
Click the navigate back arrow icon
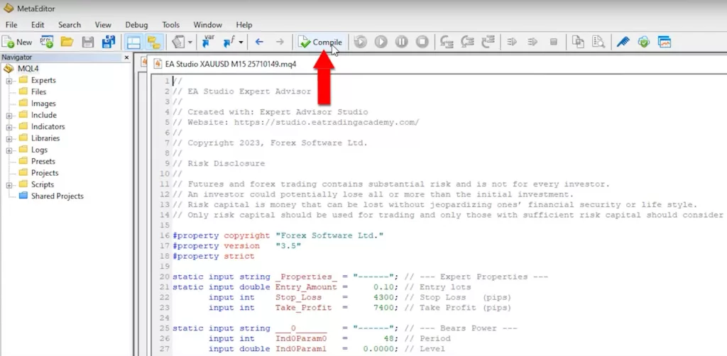pyautogui.click(x=259, y=42)
